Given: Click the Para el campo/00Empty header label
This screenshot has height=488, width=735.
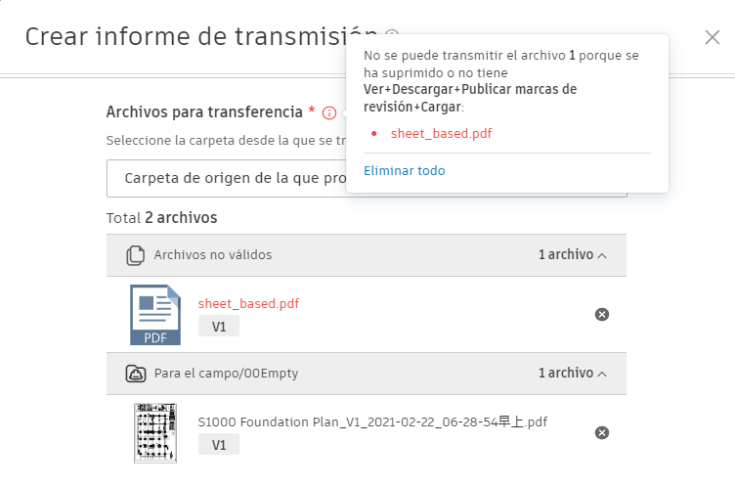Looking at the screenshot, I should coord(226,374).
